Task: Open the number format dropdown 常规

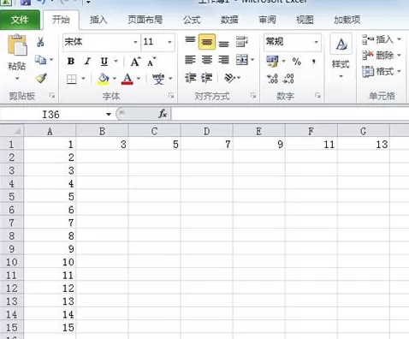Action: (316, 42)
